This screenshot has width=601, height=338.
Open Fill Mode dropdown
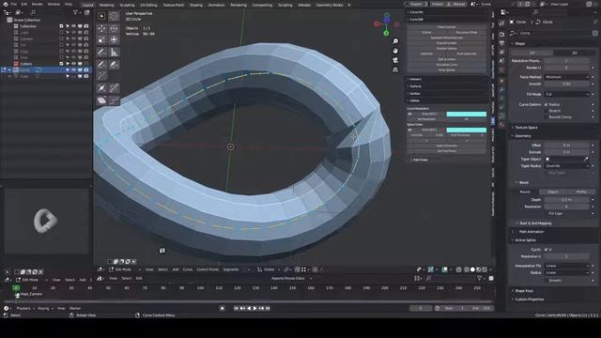click(x=566, y=94)
